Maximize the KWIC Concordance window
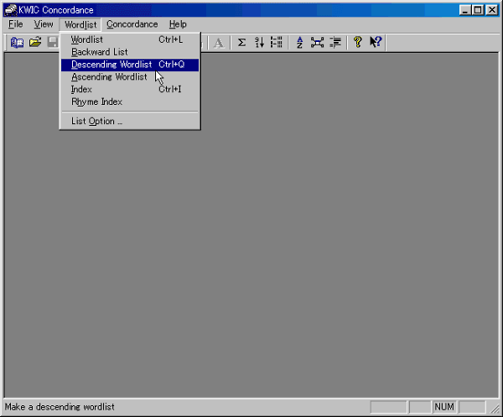 [477, 10]
